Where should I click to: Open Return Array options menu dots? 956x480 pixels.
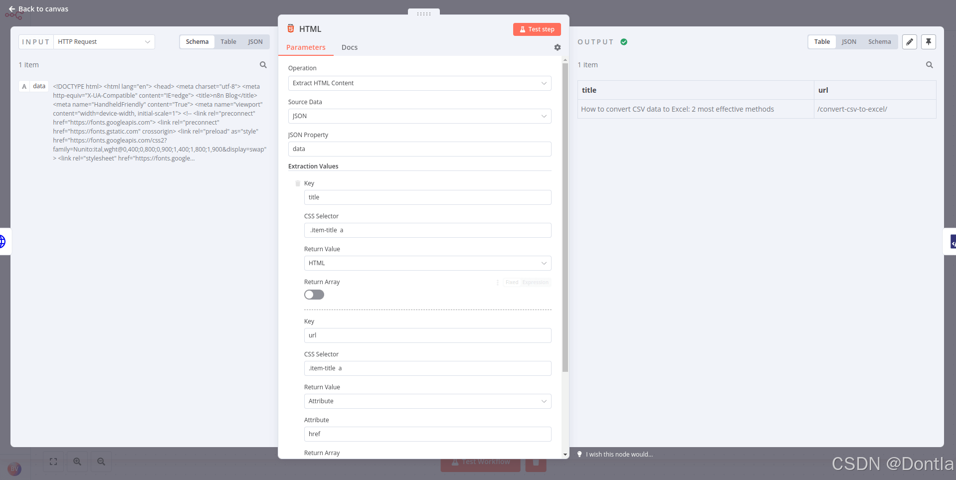pos(498,282)
